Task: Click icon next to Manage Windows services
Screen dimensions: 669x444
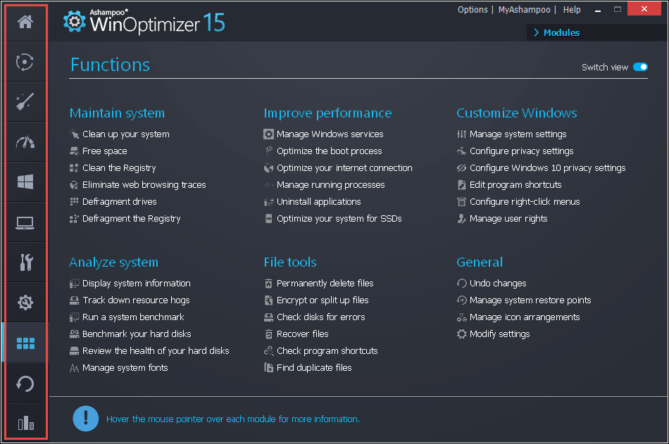Action: [x=268, y=134]
